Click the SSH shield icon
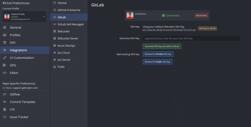The image size is (251, 127). click(x=5, y=43)
